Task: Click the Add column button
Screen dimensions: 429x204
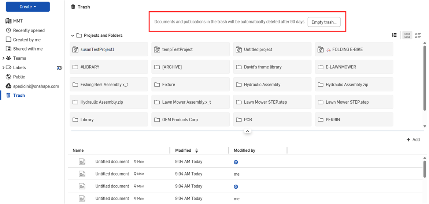Action: click(x=413, y=140)
